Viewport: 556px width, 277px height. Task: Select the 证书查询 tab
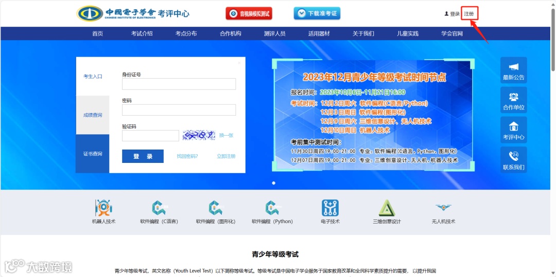pos(93,154)
